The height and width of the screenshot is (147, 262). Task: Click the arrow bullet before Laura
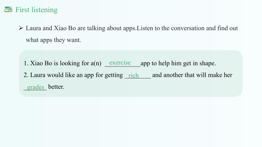pyautogui.click(x=21, y=28)
